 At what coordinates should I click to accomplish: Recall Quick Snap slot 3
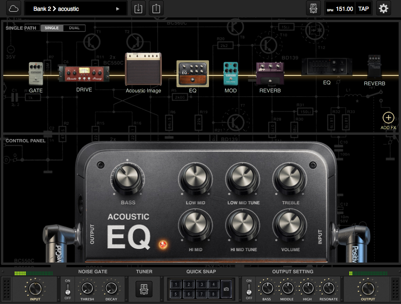point(201,284)
